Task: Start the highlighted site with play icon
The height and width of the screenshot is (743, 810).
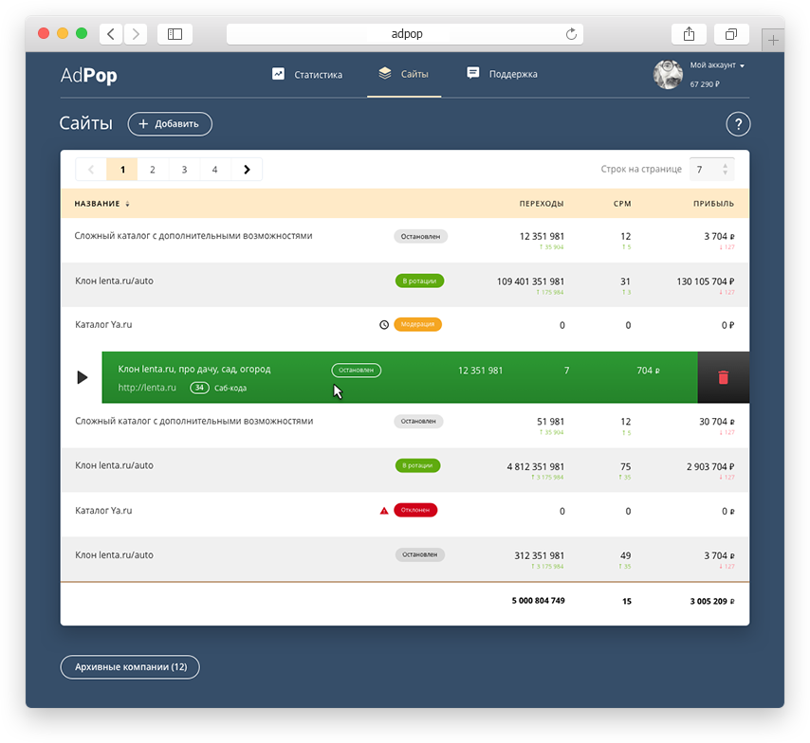Action: [x=82, y=377]
